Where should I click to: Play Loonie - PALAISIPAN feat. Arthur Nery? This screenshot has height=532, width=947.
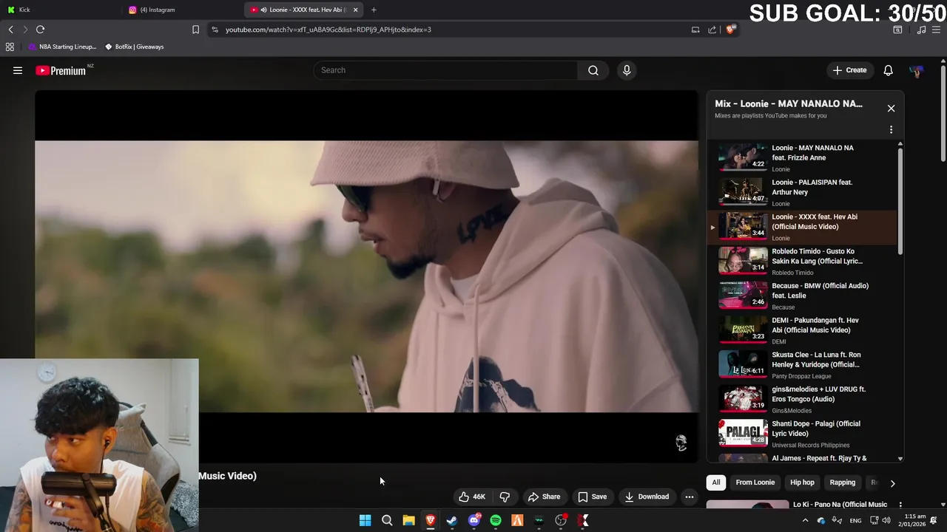[802, 191]
